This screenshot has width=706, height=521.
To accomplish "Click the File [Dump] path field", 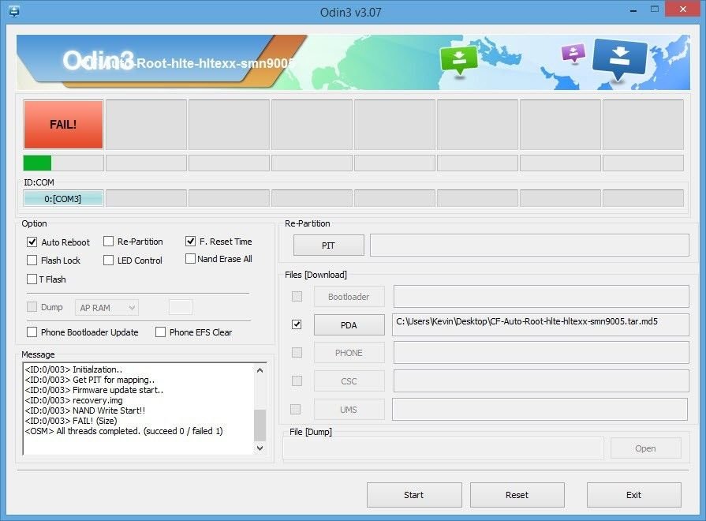I will click(443, 448).
